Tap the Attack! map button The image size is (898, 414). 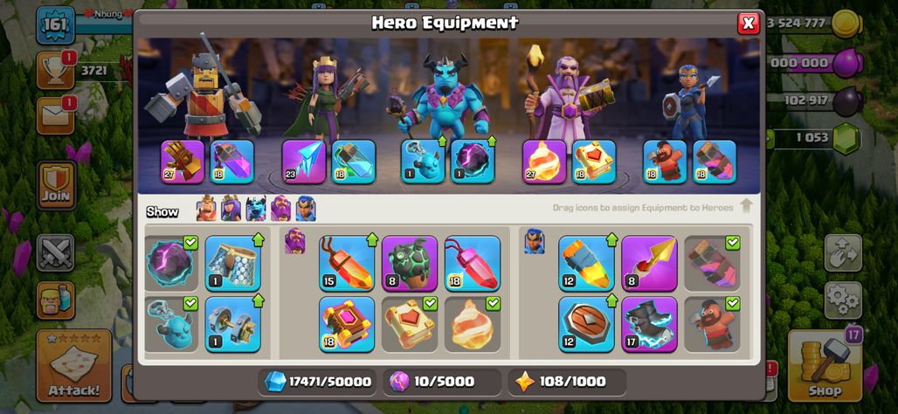(74, 366)
